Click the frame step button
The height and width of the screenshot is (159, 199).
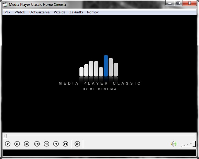click(x=77, y=144)
